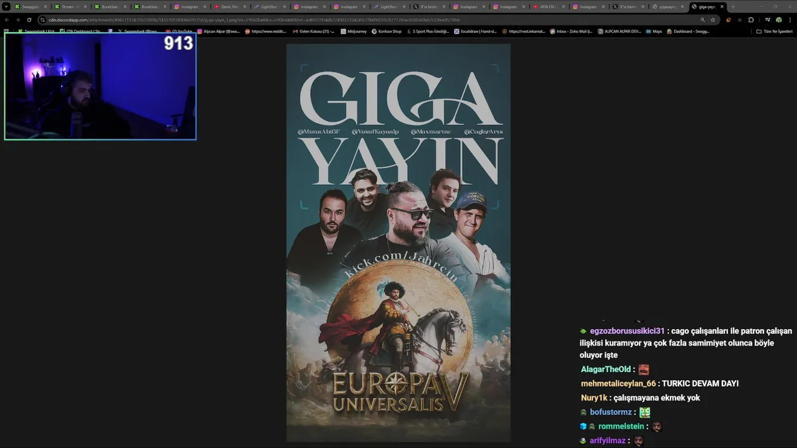Open the media control toolbar icon
The height and width of the screenshot is (448, 797).
click(768, 20)
